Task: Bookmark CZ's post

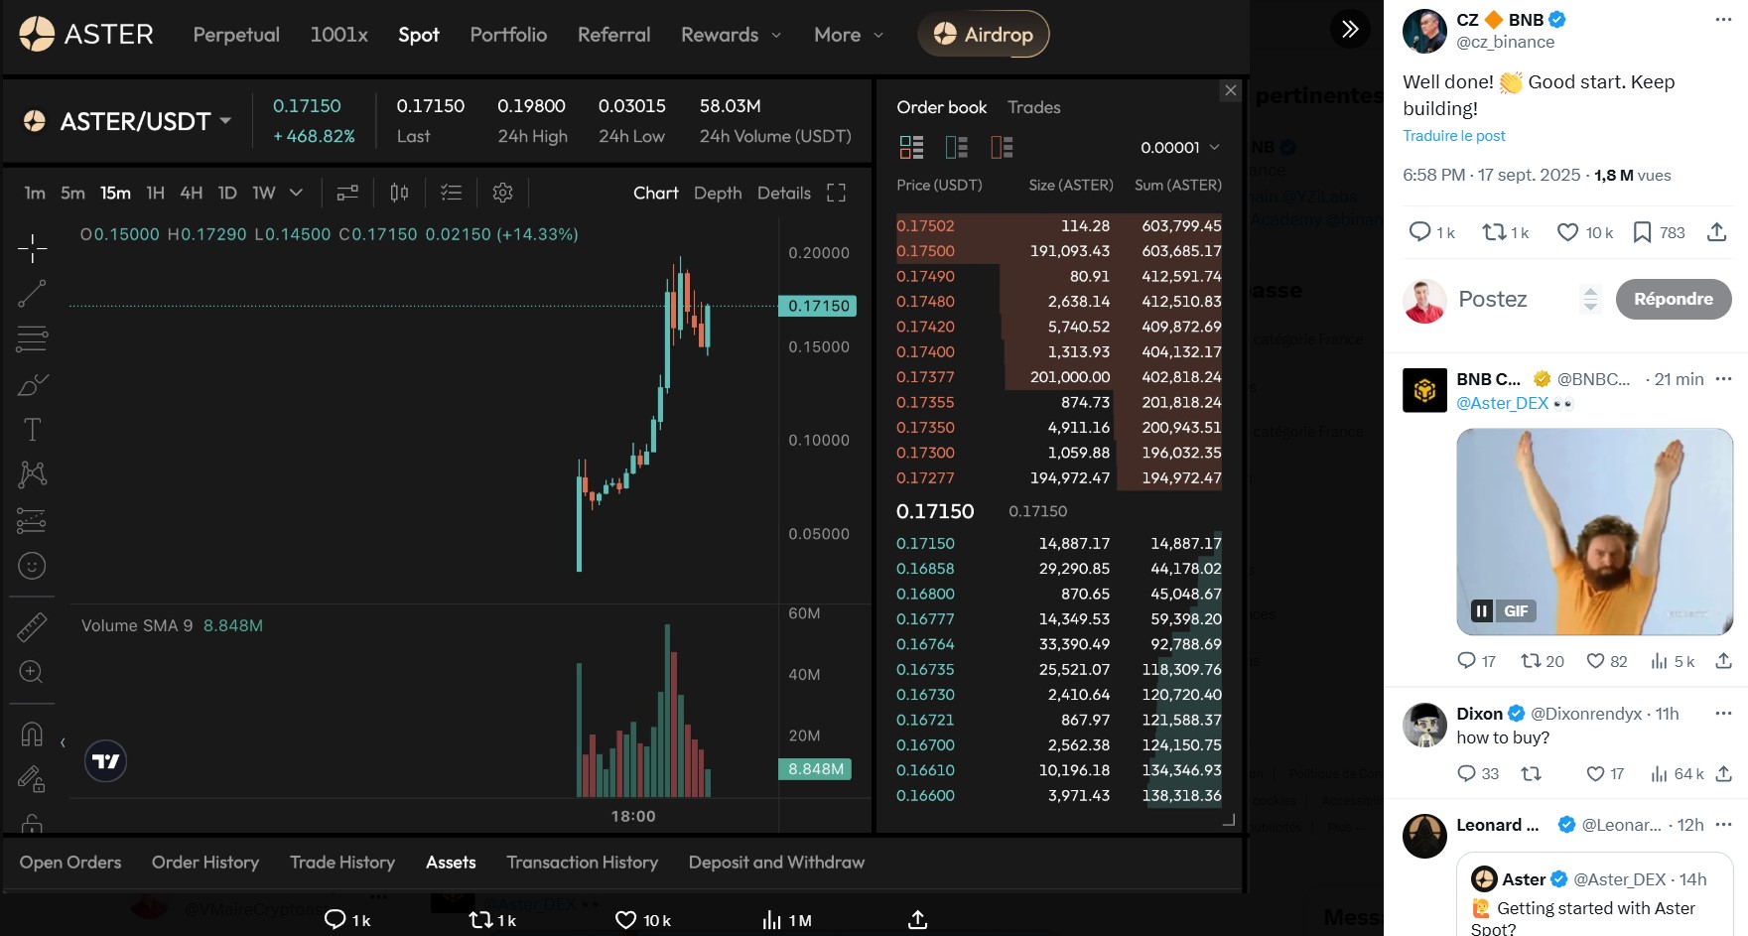Action: (1643, 232)
